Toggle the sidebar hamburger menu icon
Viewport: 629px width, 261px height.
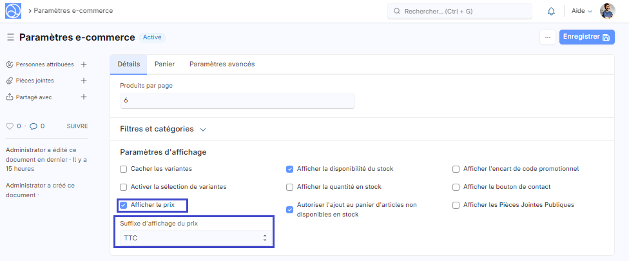pyautogui.click(x=10, y=37)
